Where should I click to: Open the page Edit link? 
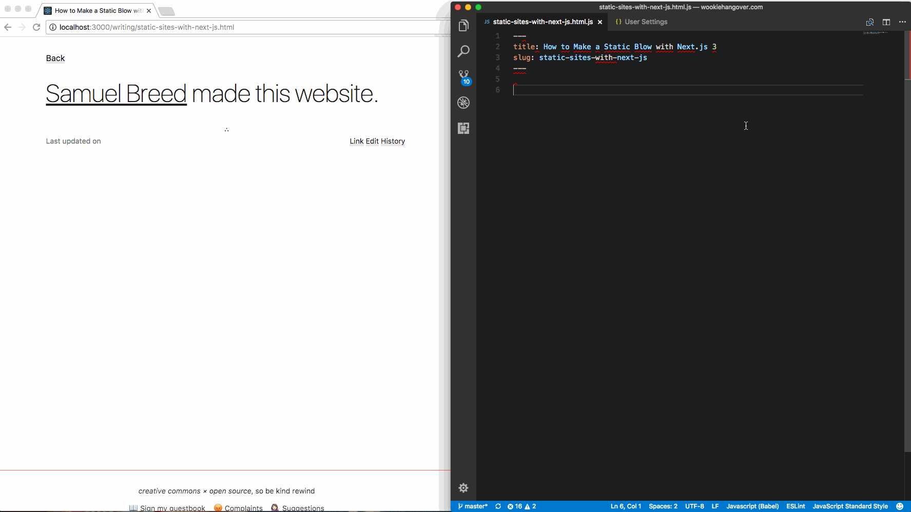[372, 141]
